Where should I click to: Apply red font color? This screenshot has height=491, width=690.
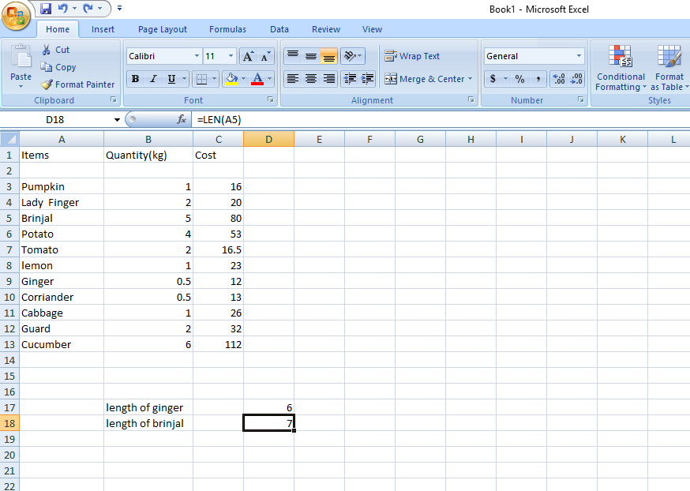coord(257,79)
